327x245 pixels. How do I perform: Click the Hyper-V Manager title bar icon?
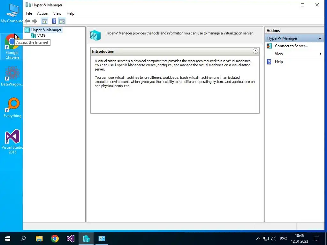(x=28, y=5)
